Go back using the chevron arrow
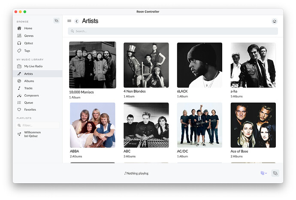 coord(77,21)
